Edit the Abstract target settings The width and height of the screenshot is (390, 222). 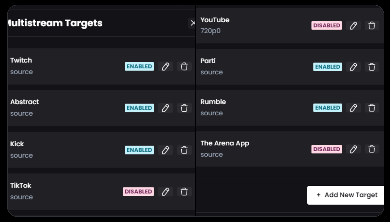pyautogui.click(x=165, y=108)
